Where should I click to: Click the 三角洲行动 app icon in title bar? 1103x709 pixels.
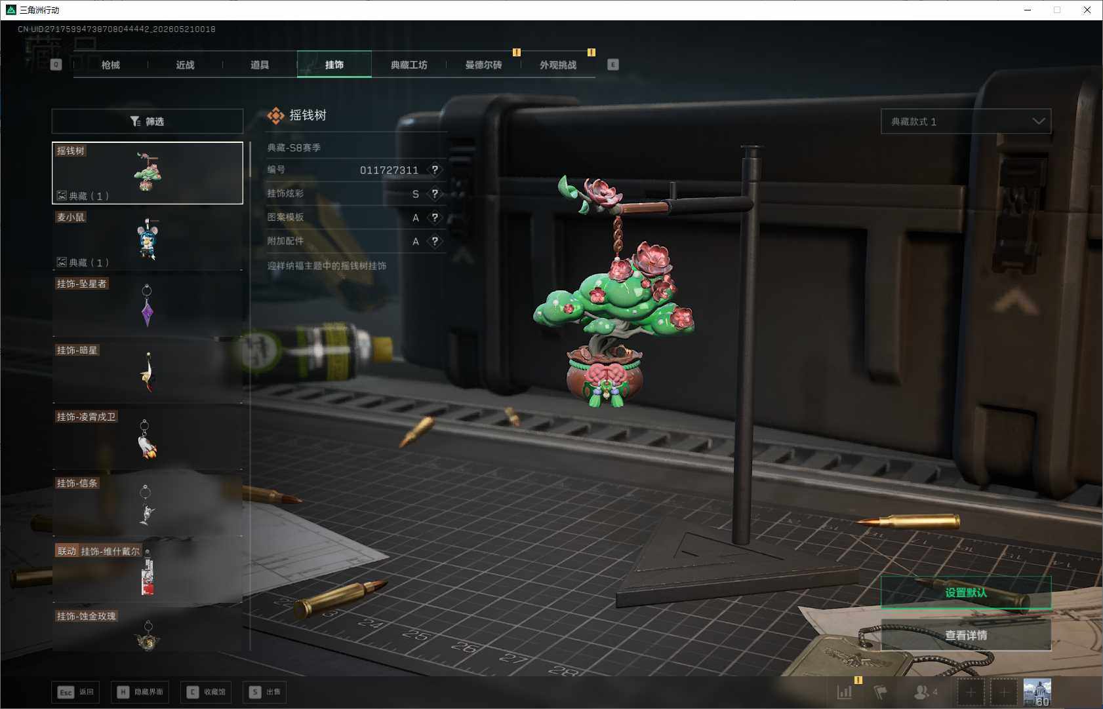[10, 10]
